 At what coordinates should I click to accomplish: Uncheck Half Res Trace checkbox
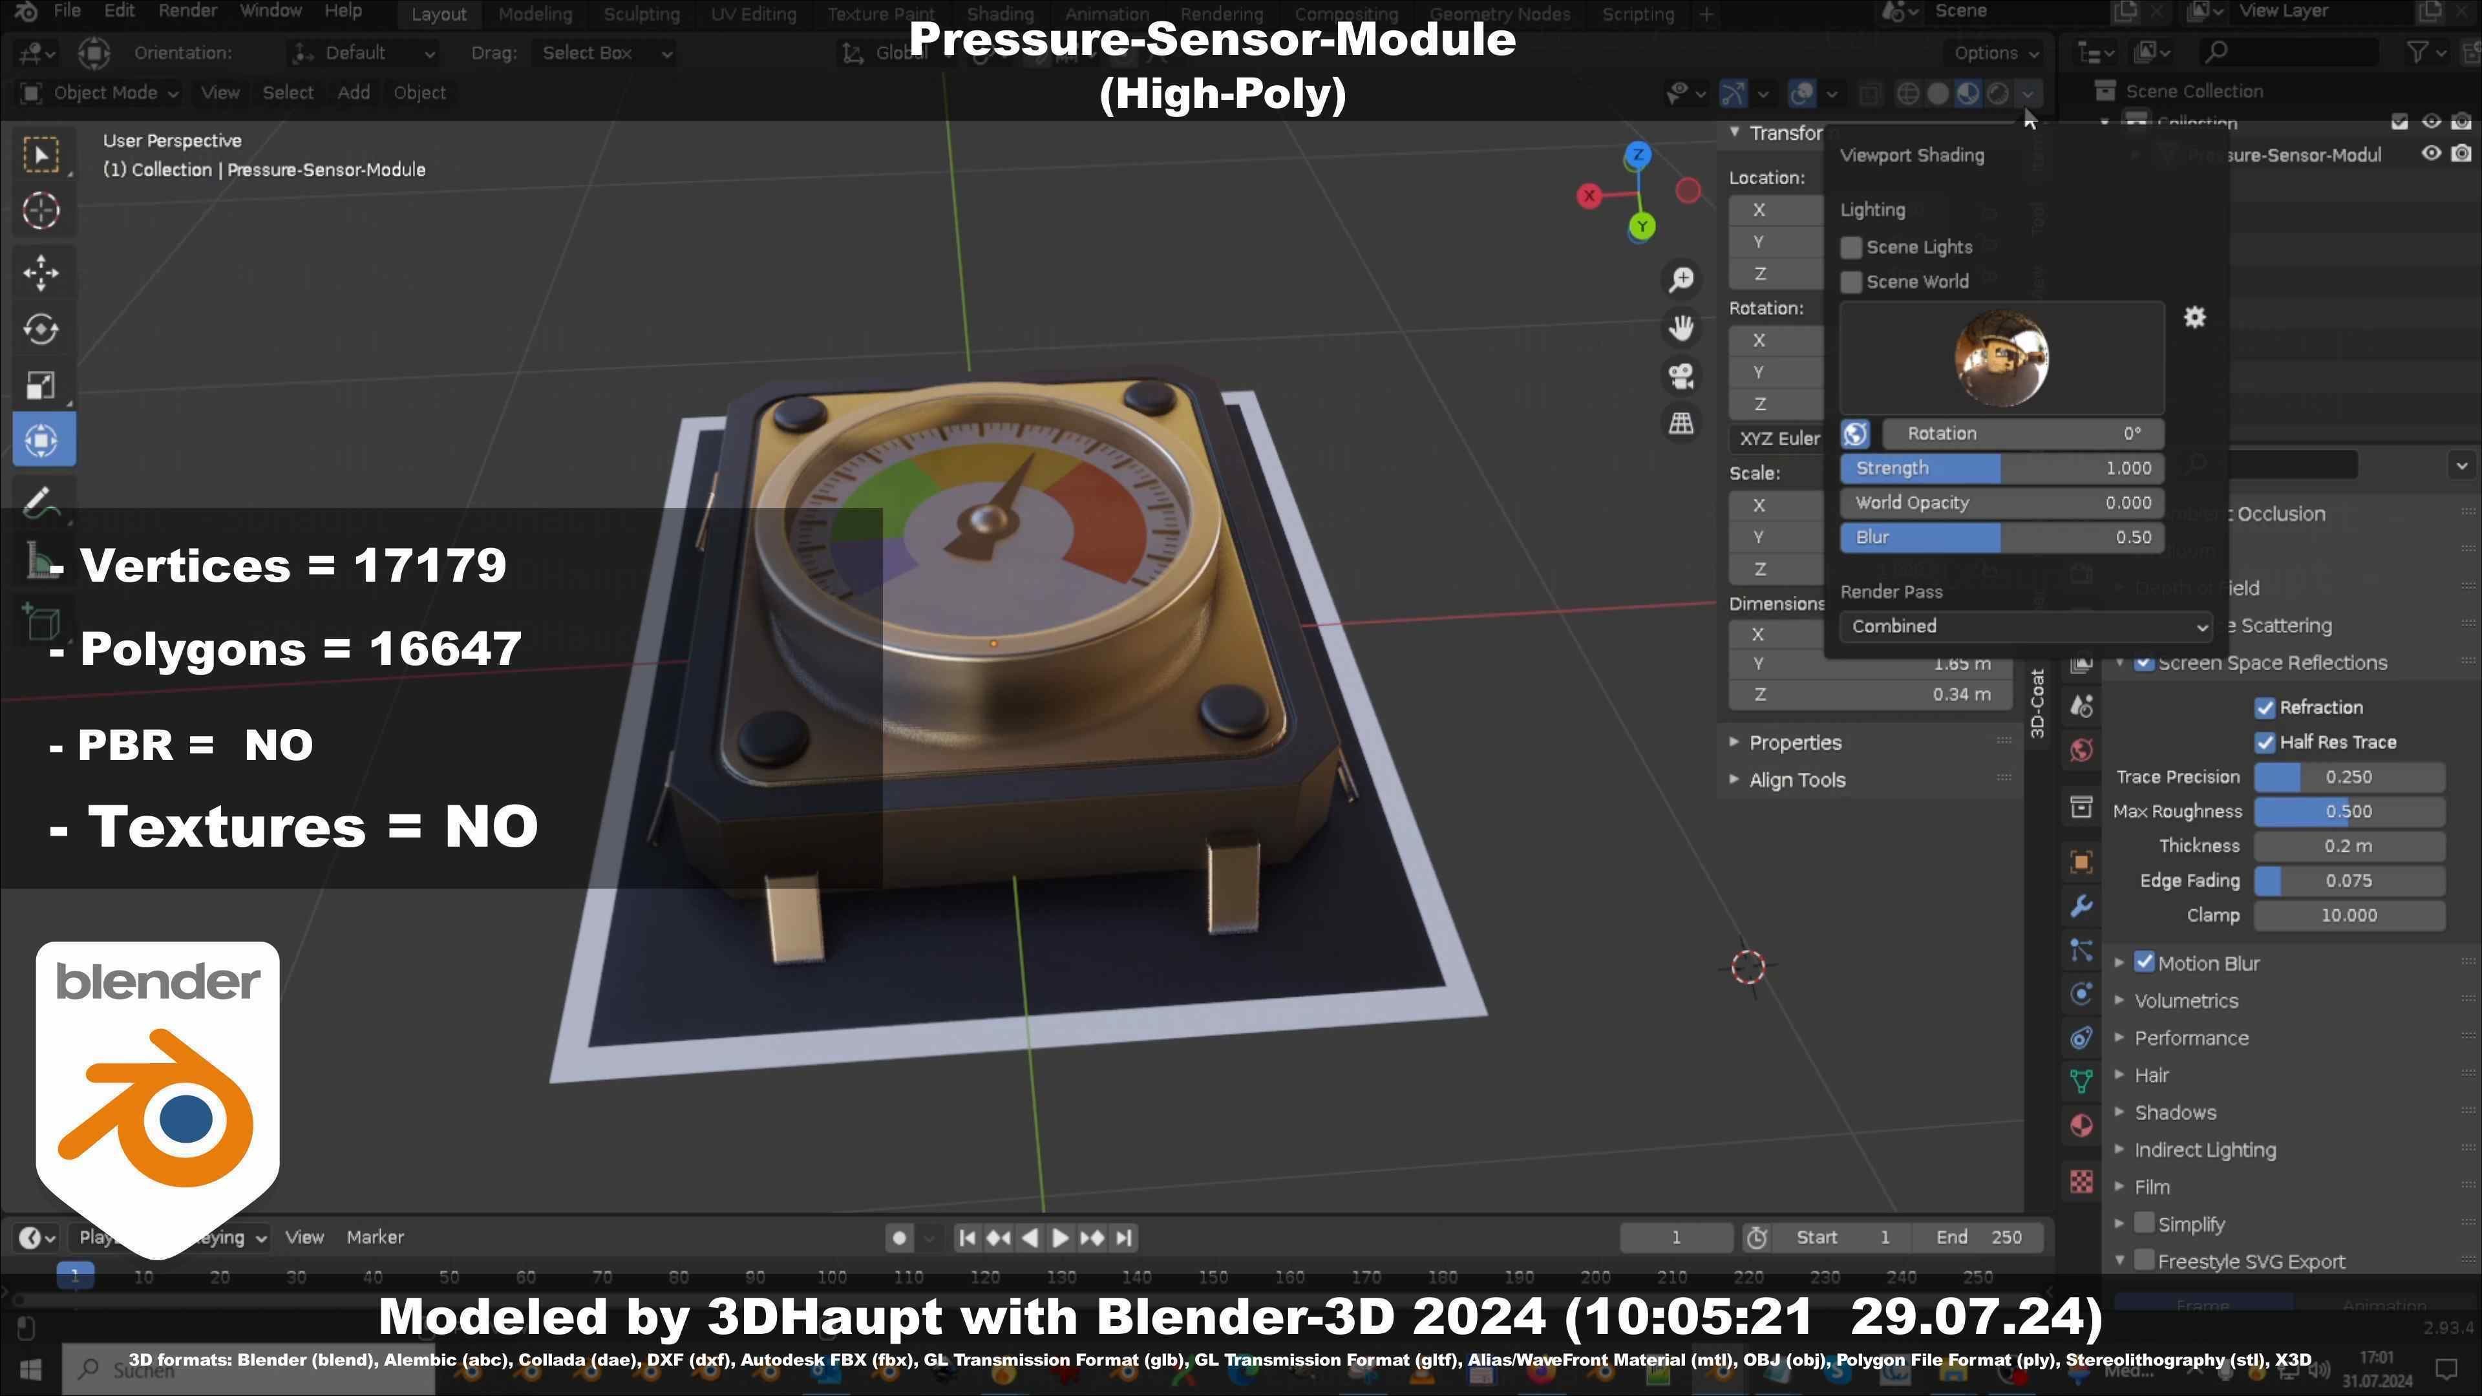(2264, 743)
